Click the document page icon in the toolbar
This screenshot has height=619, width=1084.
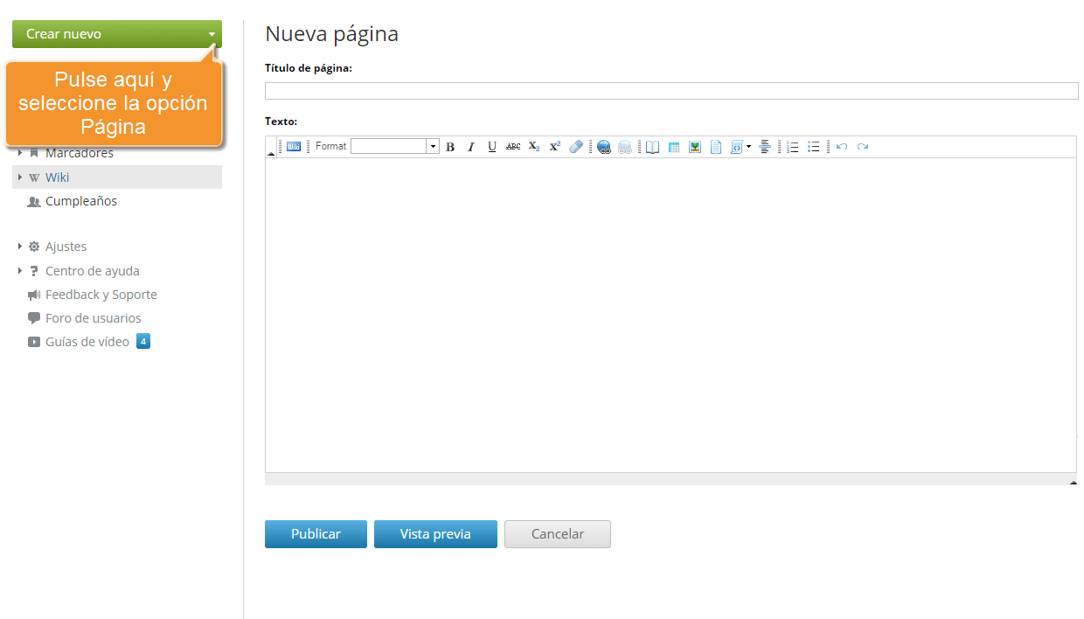(716, 147)
